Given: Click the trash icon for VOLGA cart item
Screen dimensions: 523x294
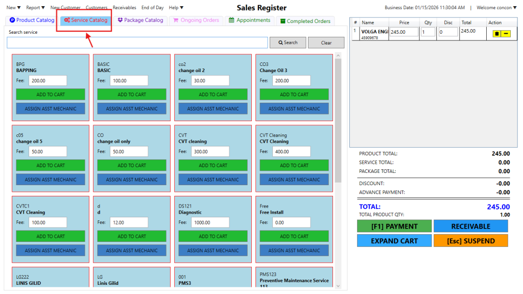Looking at the screenshot, I should (496, 33).
